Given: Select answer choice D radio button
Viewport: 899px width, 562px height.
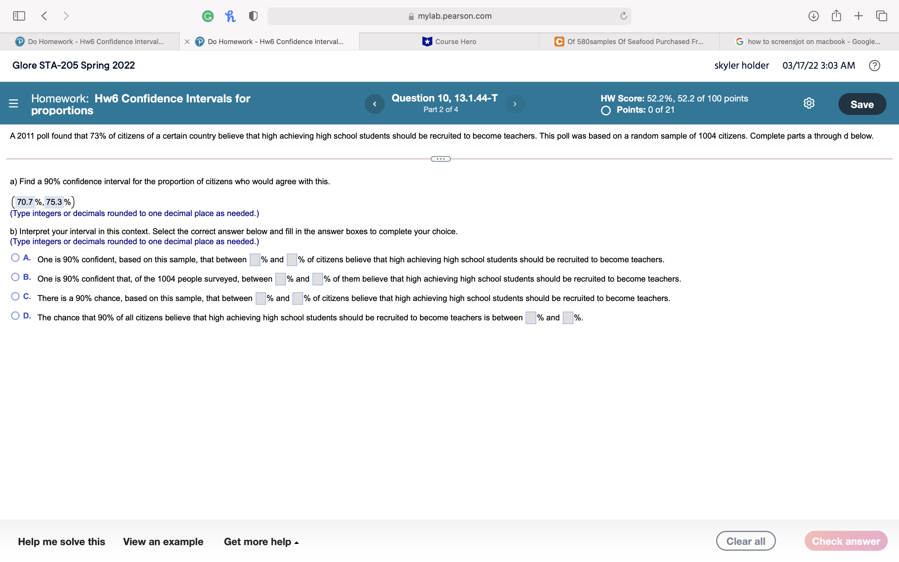Looking at the screenshot, I should click(15, 315).
